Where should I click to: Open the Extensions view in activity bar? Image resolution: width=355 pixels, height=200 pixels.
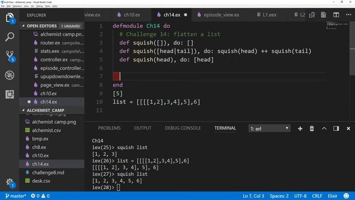(x=10, y=94)
